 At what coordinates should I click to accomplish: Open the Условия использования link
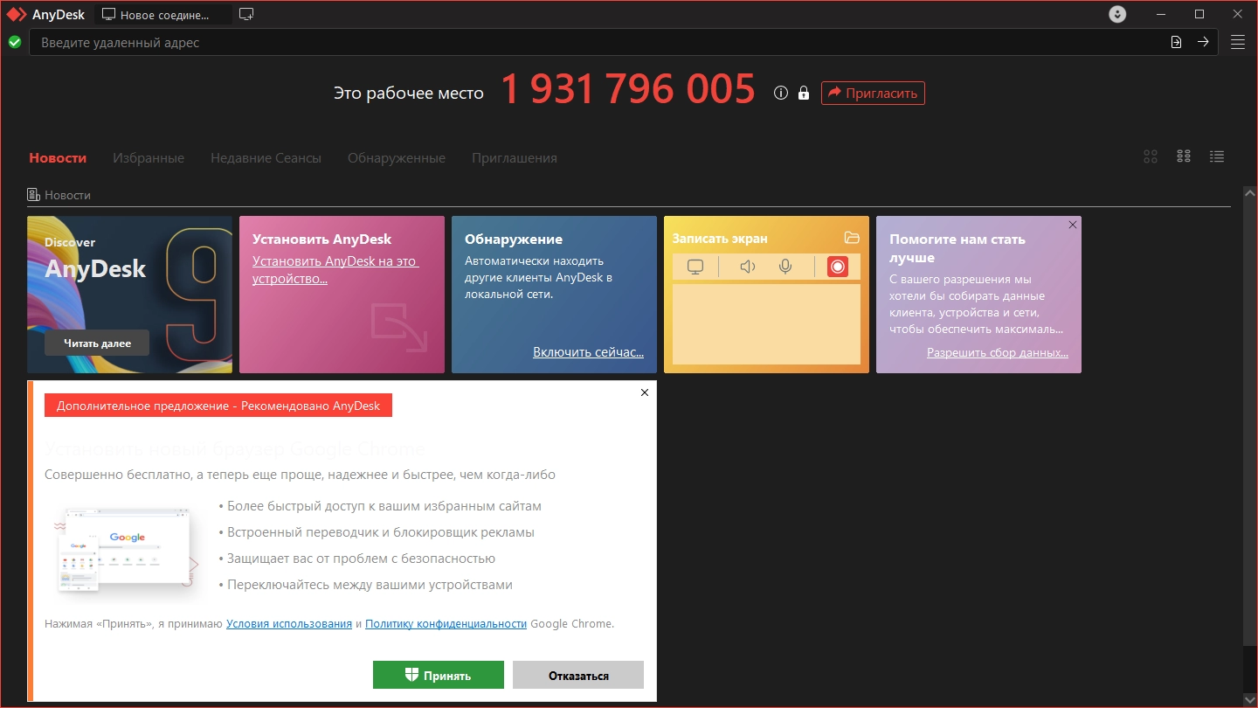click(289, 624)
